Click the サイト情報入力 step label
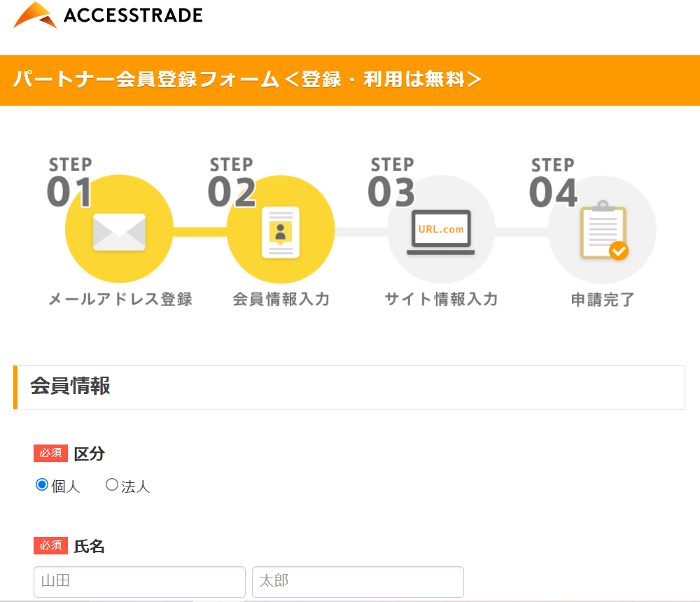 441,299
